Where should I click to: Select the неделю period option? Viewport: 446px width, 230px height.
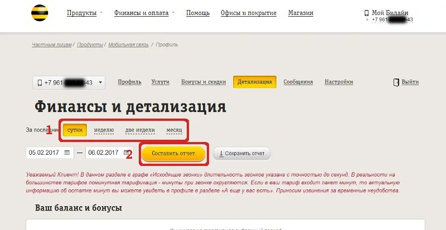click(x=104, y=130)
